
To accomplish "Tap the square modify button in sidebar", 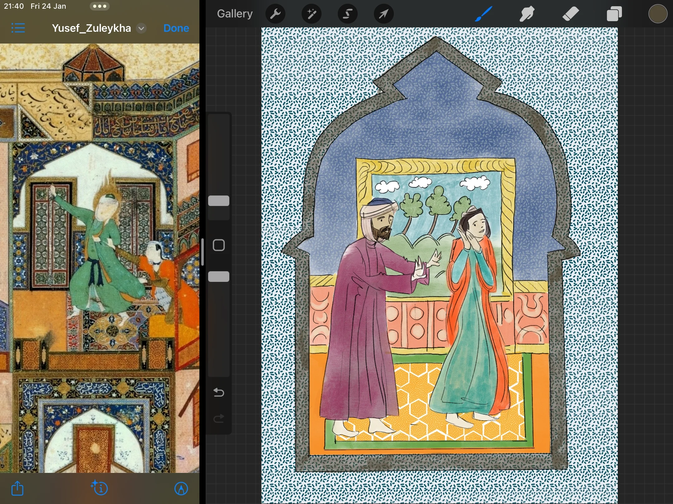I will [219, 245].
